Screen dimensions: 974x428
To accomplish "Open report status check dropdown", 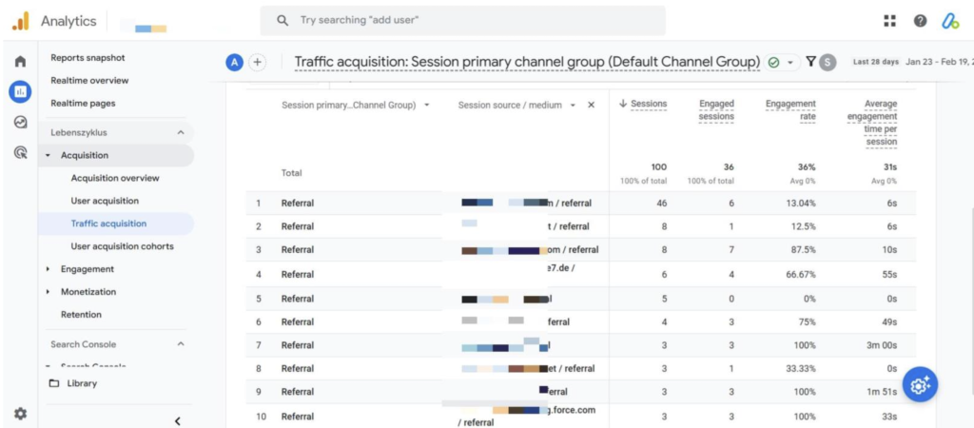I will (782, 62).
